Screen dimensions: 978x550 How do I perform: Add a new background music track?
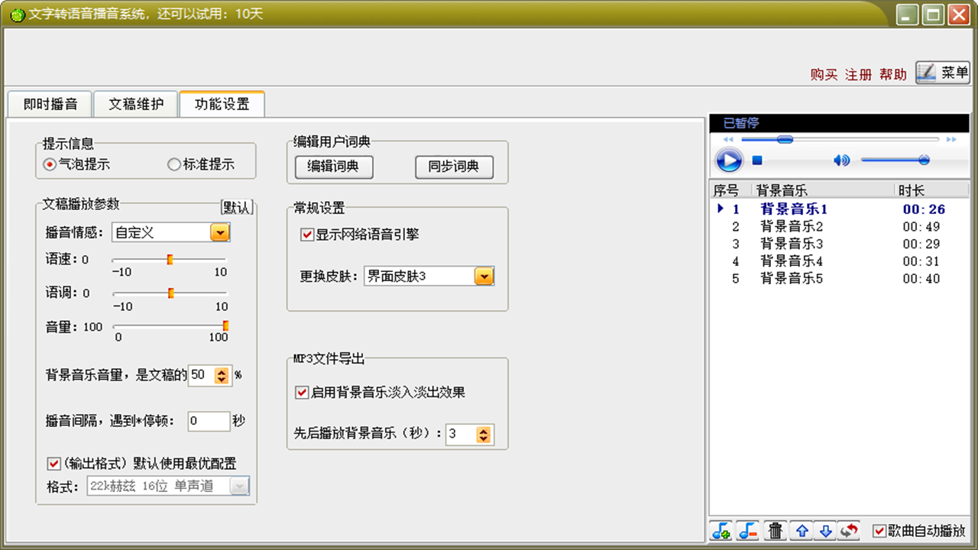(721, 530)
